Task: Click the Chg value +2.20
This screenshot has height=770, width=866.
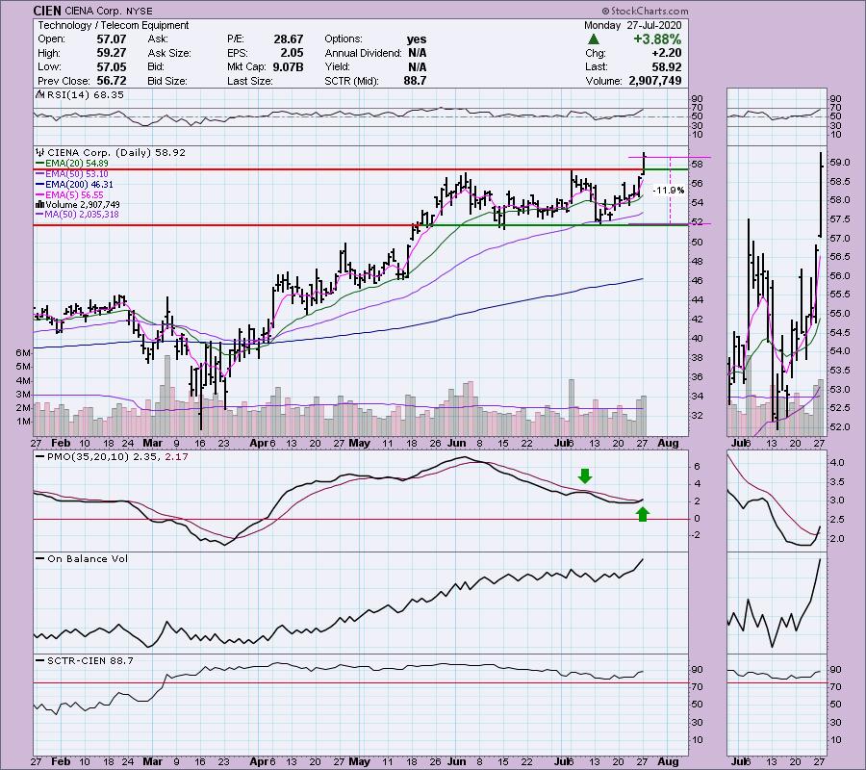Action: pyautogui.click(x=667, y=53)
